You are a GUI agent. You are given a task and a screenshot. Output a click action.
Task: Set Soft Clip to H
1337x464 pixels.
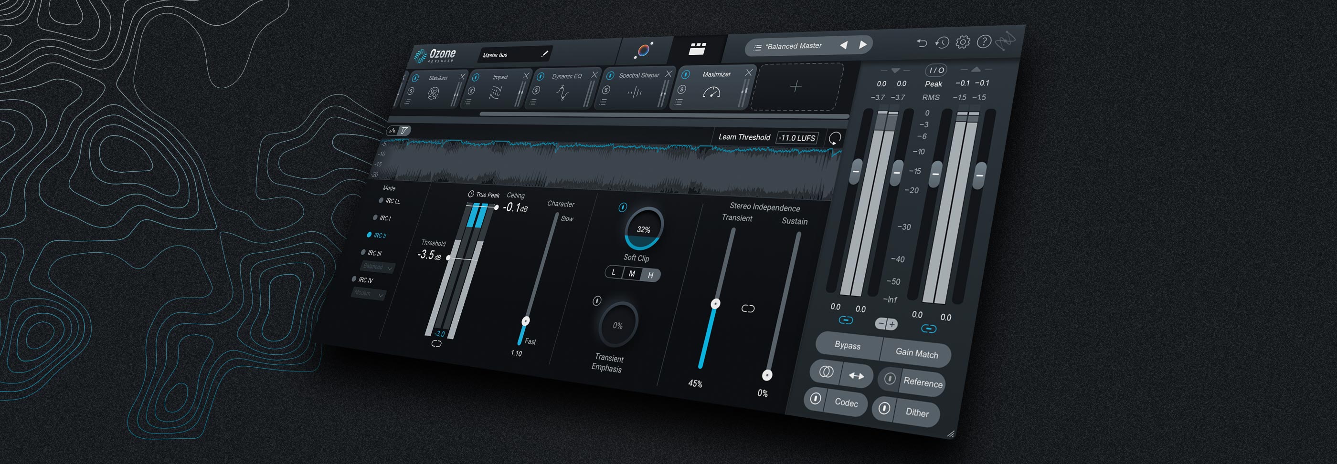tap(650, 275)
